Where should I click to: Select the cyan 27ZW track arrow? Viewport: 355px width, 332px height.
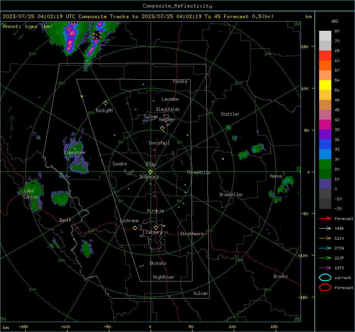(325, 248)
